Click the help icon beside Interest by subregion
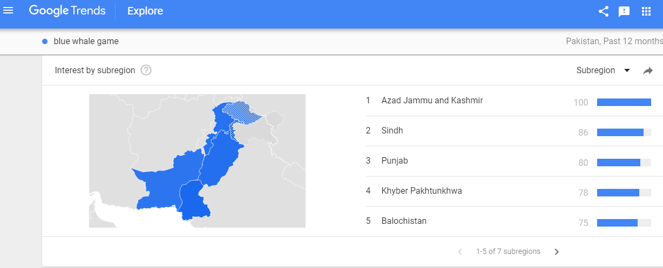 (146, 70)
